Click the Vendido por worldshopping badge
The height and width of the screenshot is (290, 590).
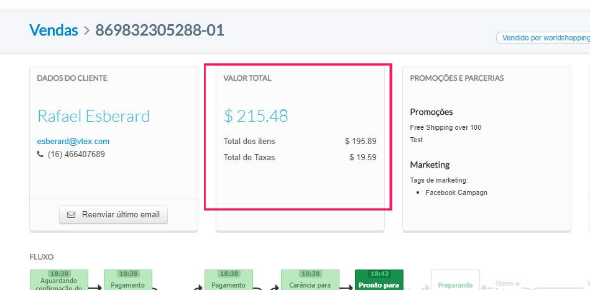[543, 38]
